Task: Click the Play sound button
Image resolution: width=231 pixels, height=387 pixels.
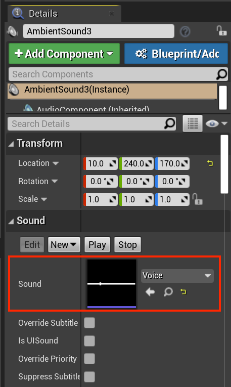Action: pos(97,245)
